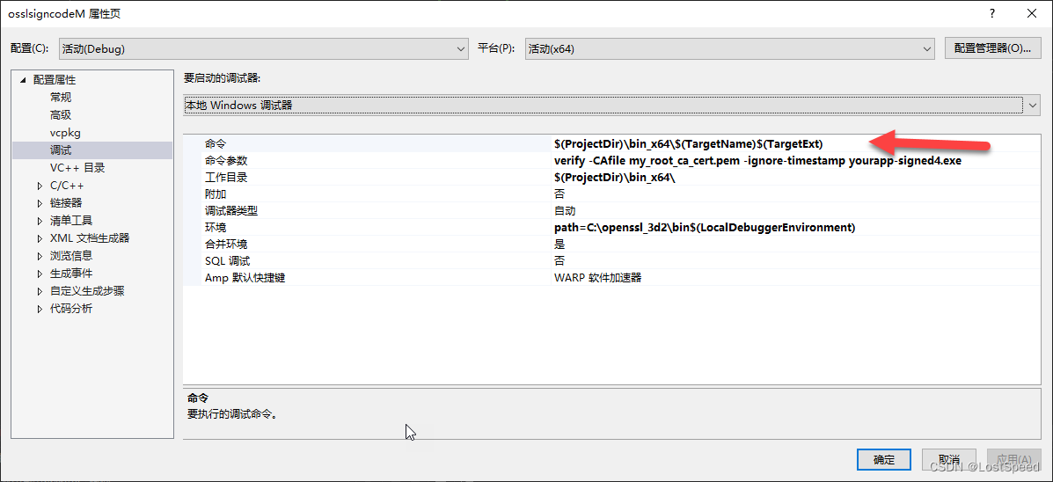Expand the 代码分析 tree node arrow
1053x482 pixels.
click(40, 309)
